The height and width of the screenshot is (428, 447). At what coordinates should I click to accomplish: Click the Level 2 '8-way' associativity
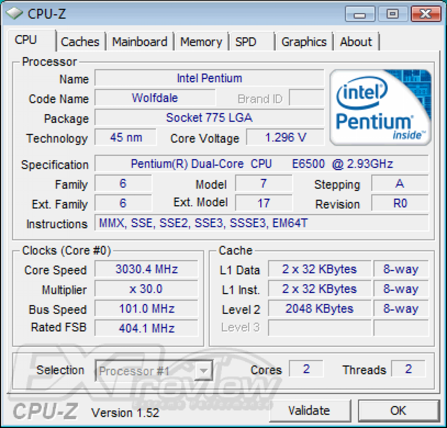[401, 309]
